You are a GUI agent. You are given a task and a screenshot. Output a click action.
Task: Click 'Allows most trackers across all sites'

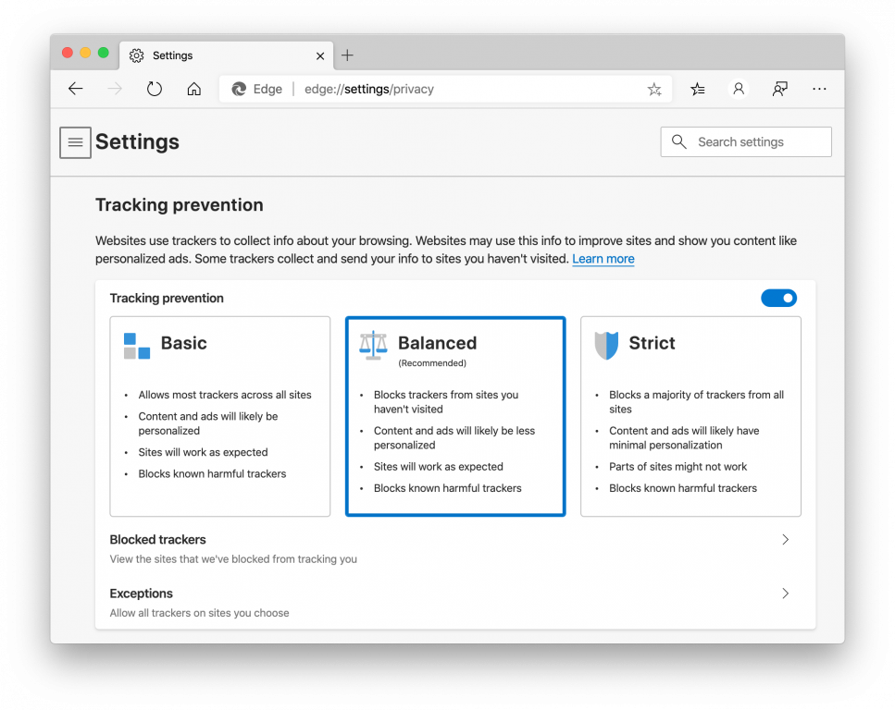225,395
